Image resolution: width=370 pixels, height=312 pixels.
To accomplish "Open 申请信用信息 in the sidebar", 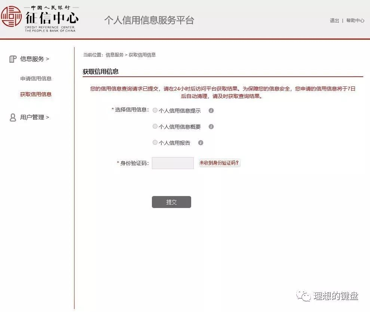I will point(36,79).
